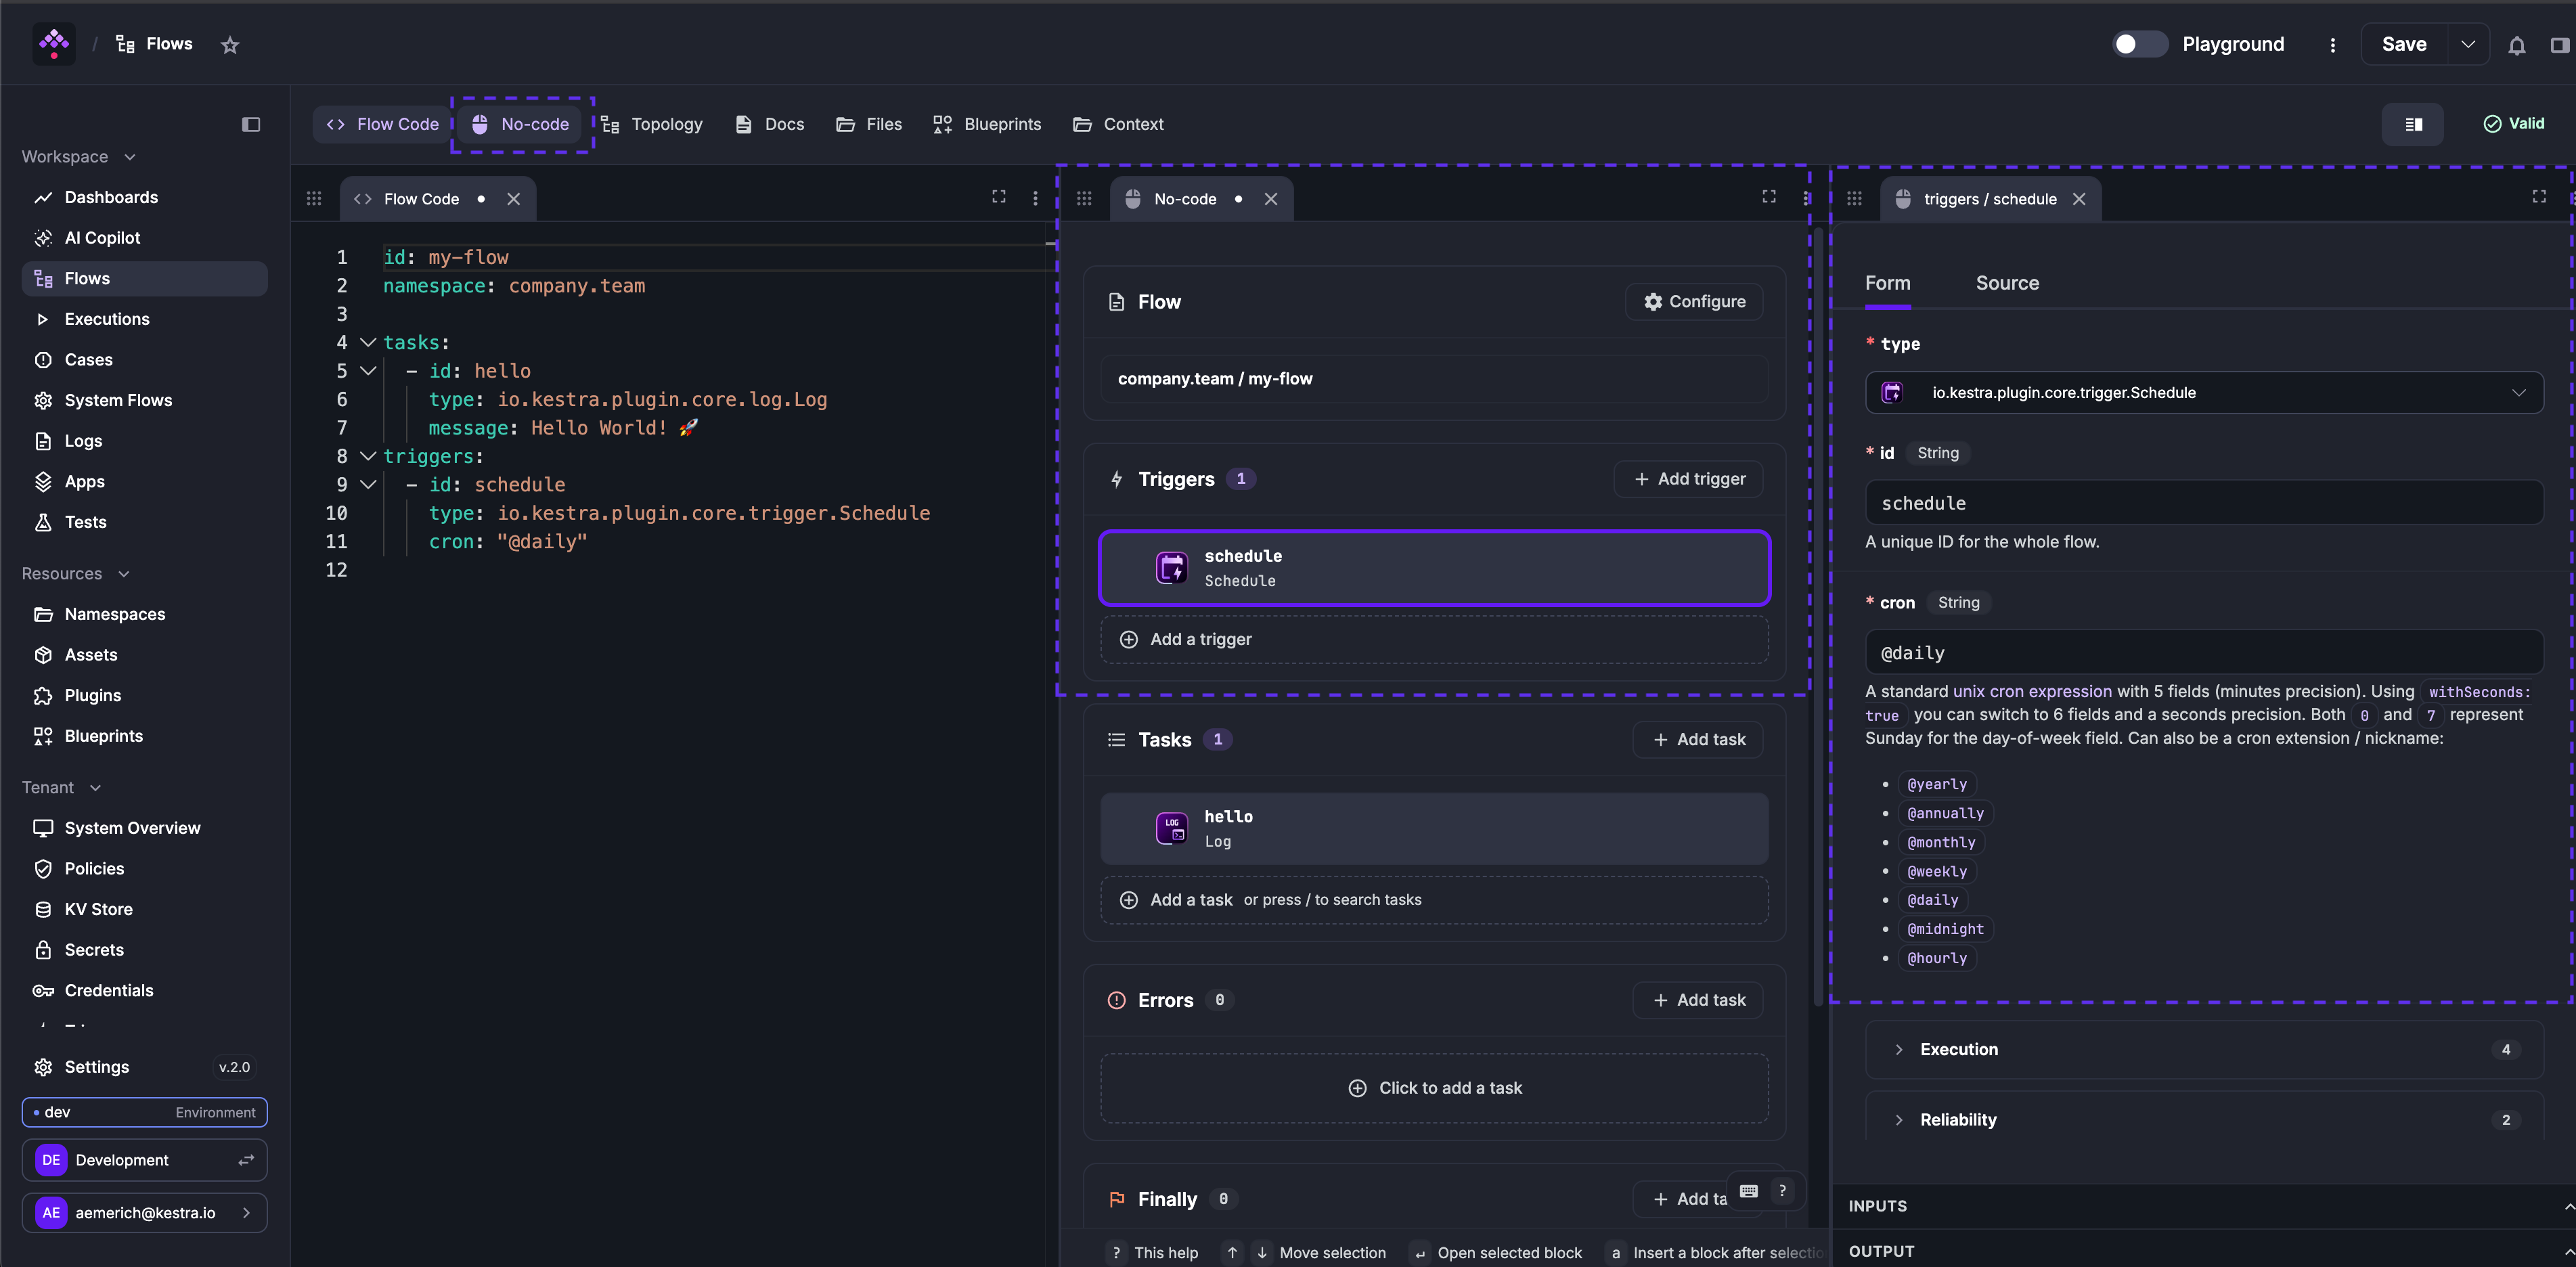Open Plugins in the sidebar
Image resolution: width=2576 pixels, height=1267 pixels.
point(144,695)
